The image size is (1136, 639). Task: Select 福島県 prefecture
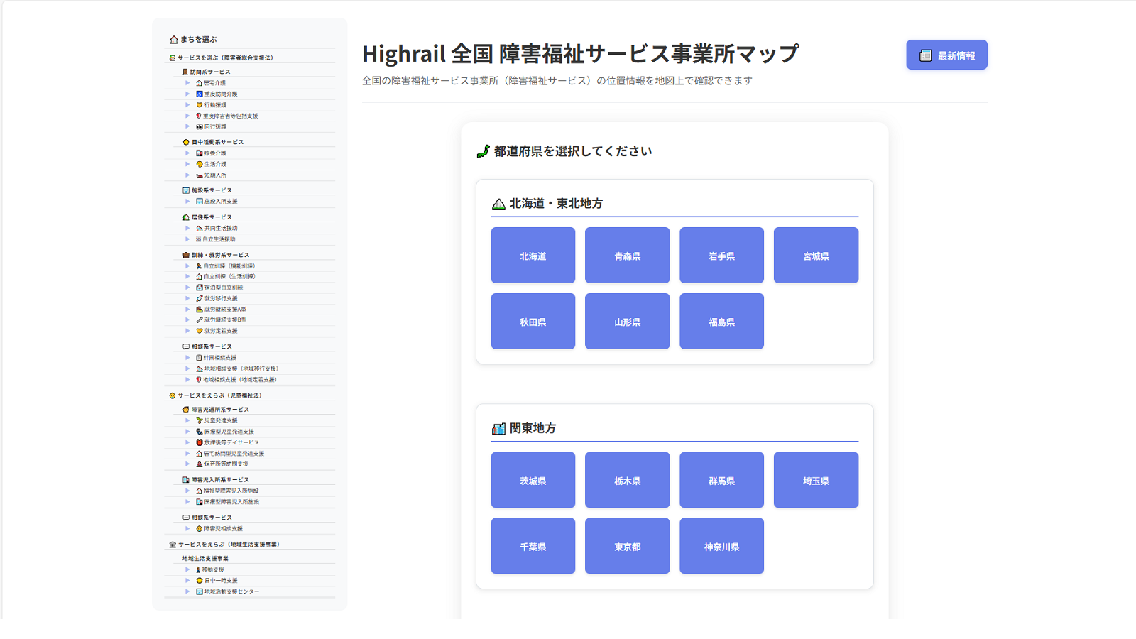coord(721,322)
